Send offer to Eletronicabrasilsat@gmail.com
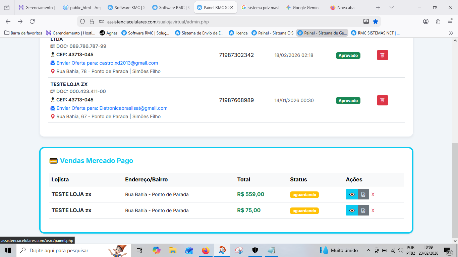 tap(112, 108)
